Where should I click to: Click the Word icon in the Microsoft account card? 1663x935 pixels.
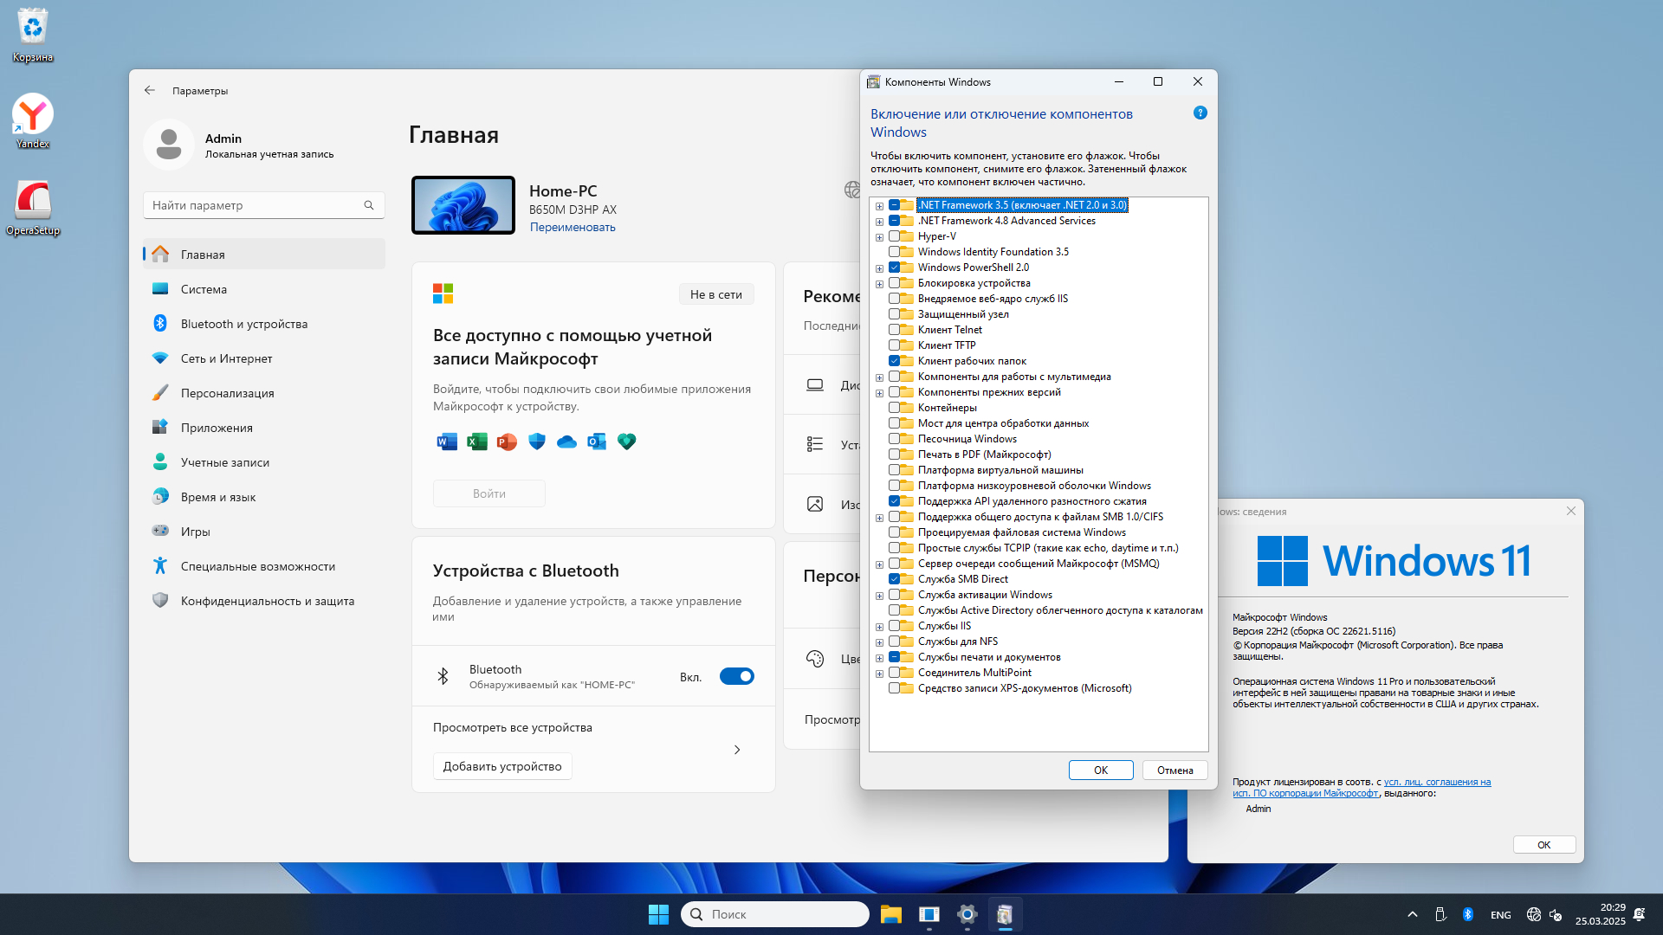(447, 442)
